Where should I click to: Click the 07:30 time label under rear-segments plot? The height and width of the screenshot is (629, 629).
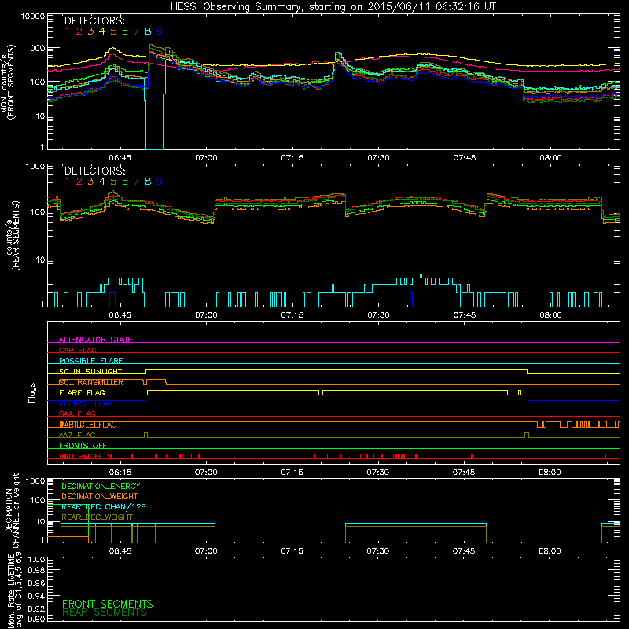coord(378,315)
